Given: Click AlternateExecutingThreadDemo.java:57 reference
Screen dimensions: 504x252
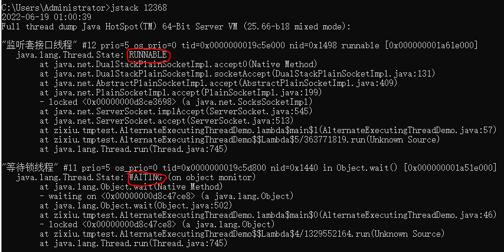Looking at the screenshot, I should pos(408,130).
